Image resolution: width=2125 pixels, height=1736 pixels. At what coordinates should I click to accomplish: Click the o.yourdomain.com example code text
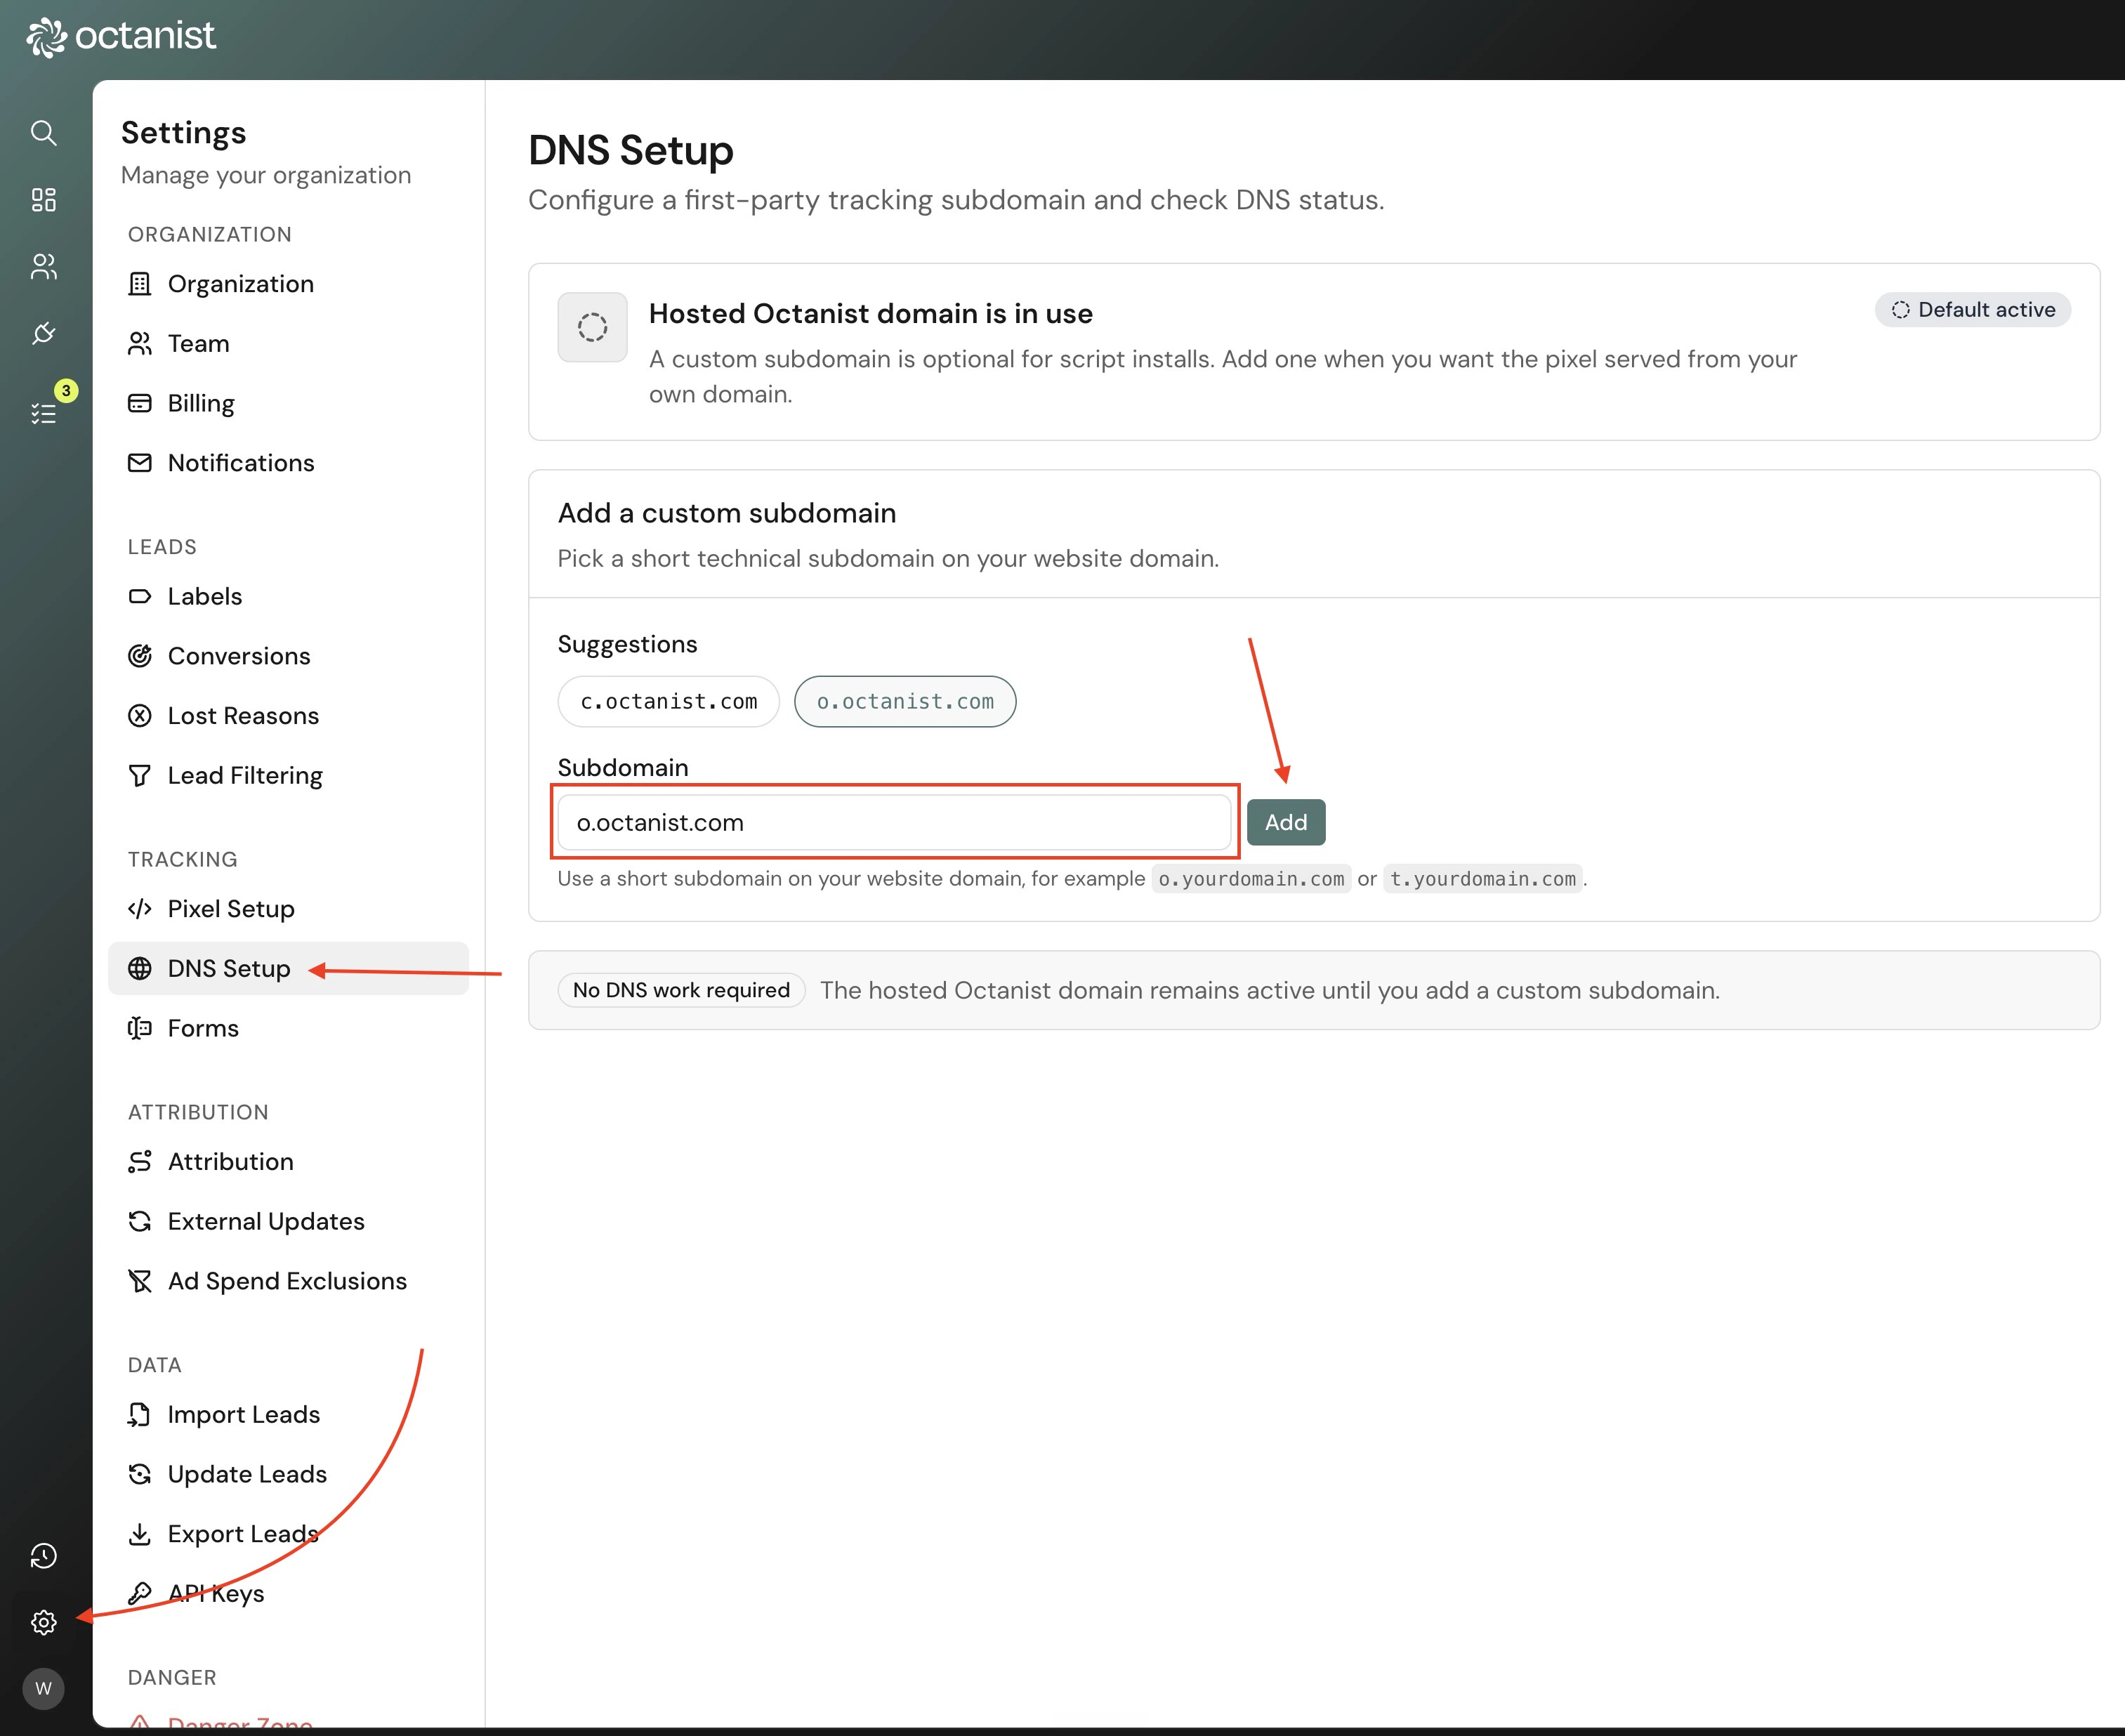[x=1251, y=879]
